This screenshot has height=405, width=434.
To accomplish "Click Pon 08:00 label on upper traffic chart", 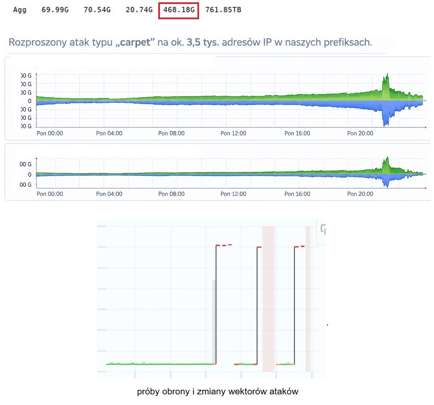I will click(171, 133).
